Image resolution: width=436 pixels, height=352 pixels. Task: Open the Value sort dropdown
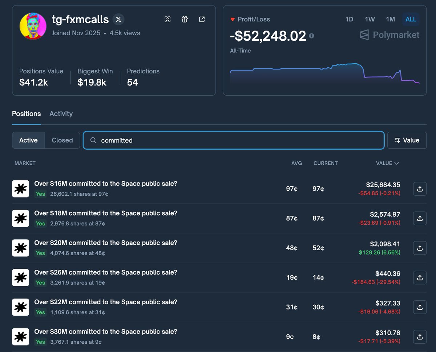[x=407, y=140]
